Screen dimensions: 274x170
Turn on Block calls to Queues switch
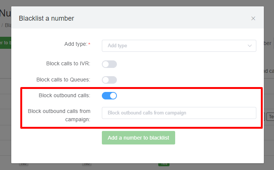pos(109,80)
